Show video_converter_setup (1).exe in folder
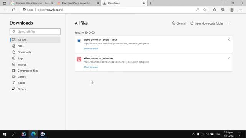Image resolution: width=246 pixels, height=138 pixels. pyautogui.click(x=91, y=49)
